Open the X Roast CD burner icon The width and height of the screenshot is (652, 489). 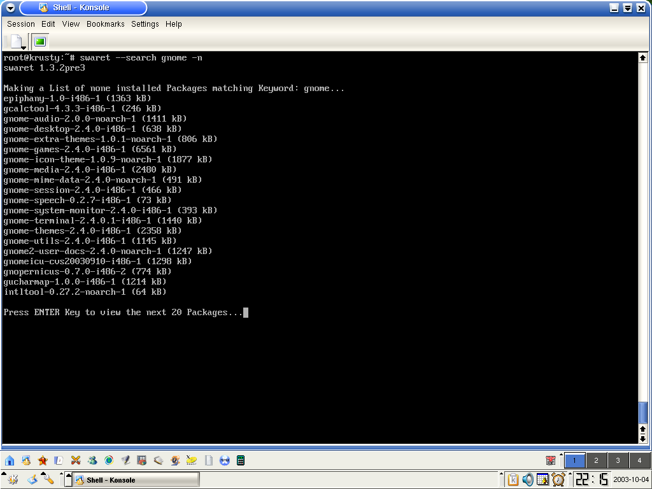coord(191,460)
